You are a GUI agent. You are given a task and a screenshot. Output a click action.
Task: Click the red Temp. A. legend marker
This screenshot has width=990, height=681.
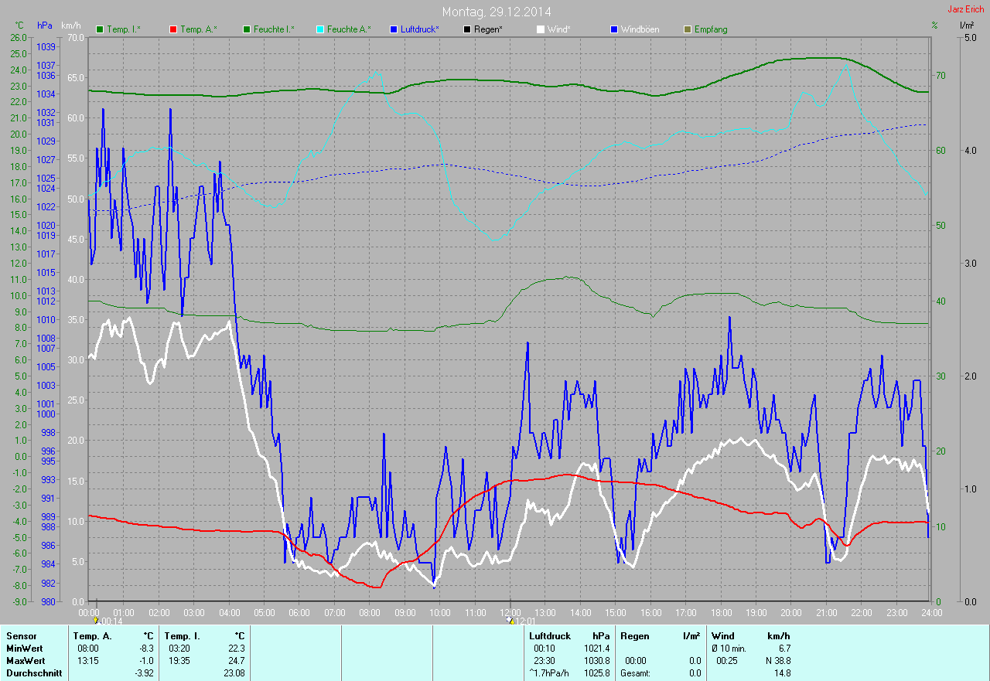pyautogui.click(x=173, y=29)
